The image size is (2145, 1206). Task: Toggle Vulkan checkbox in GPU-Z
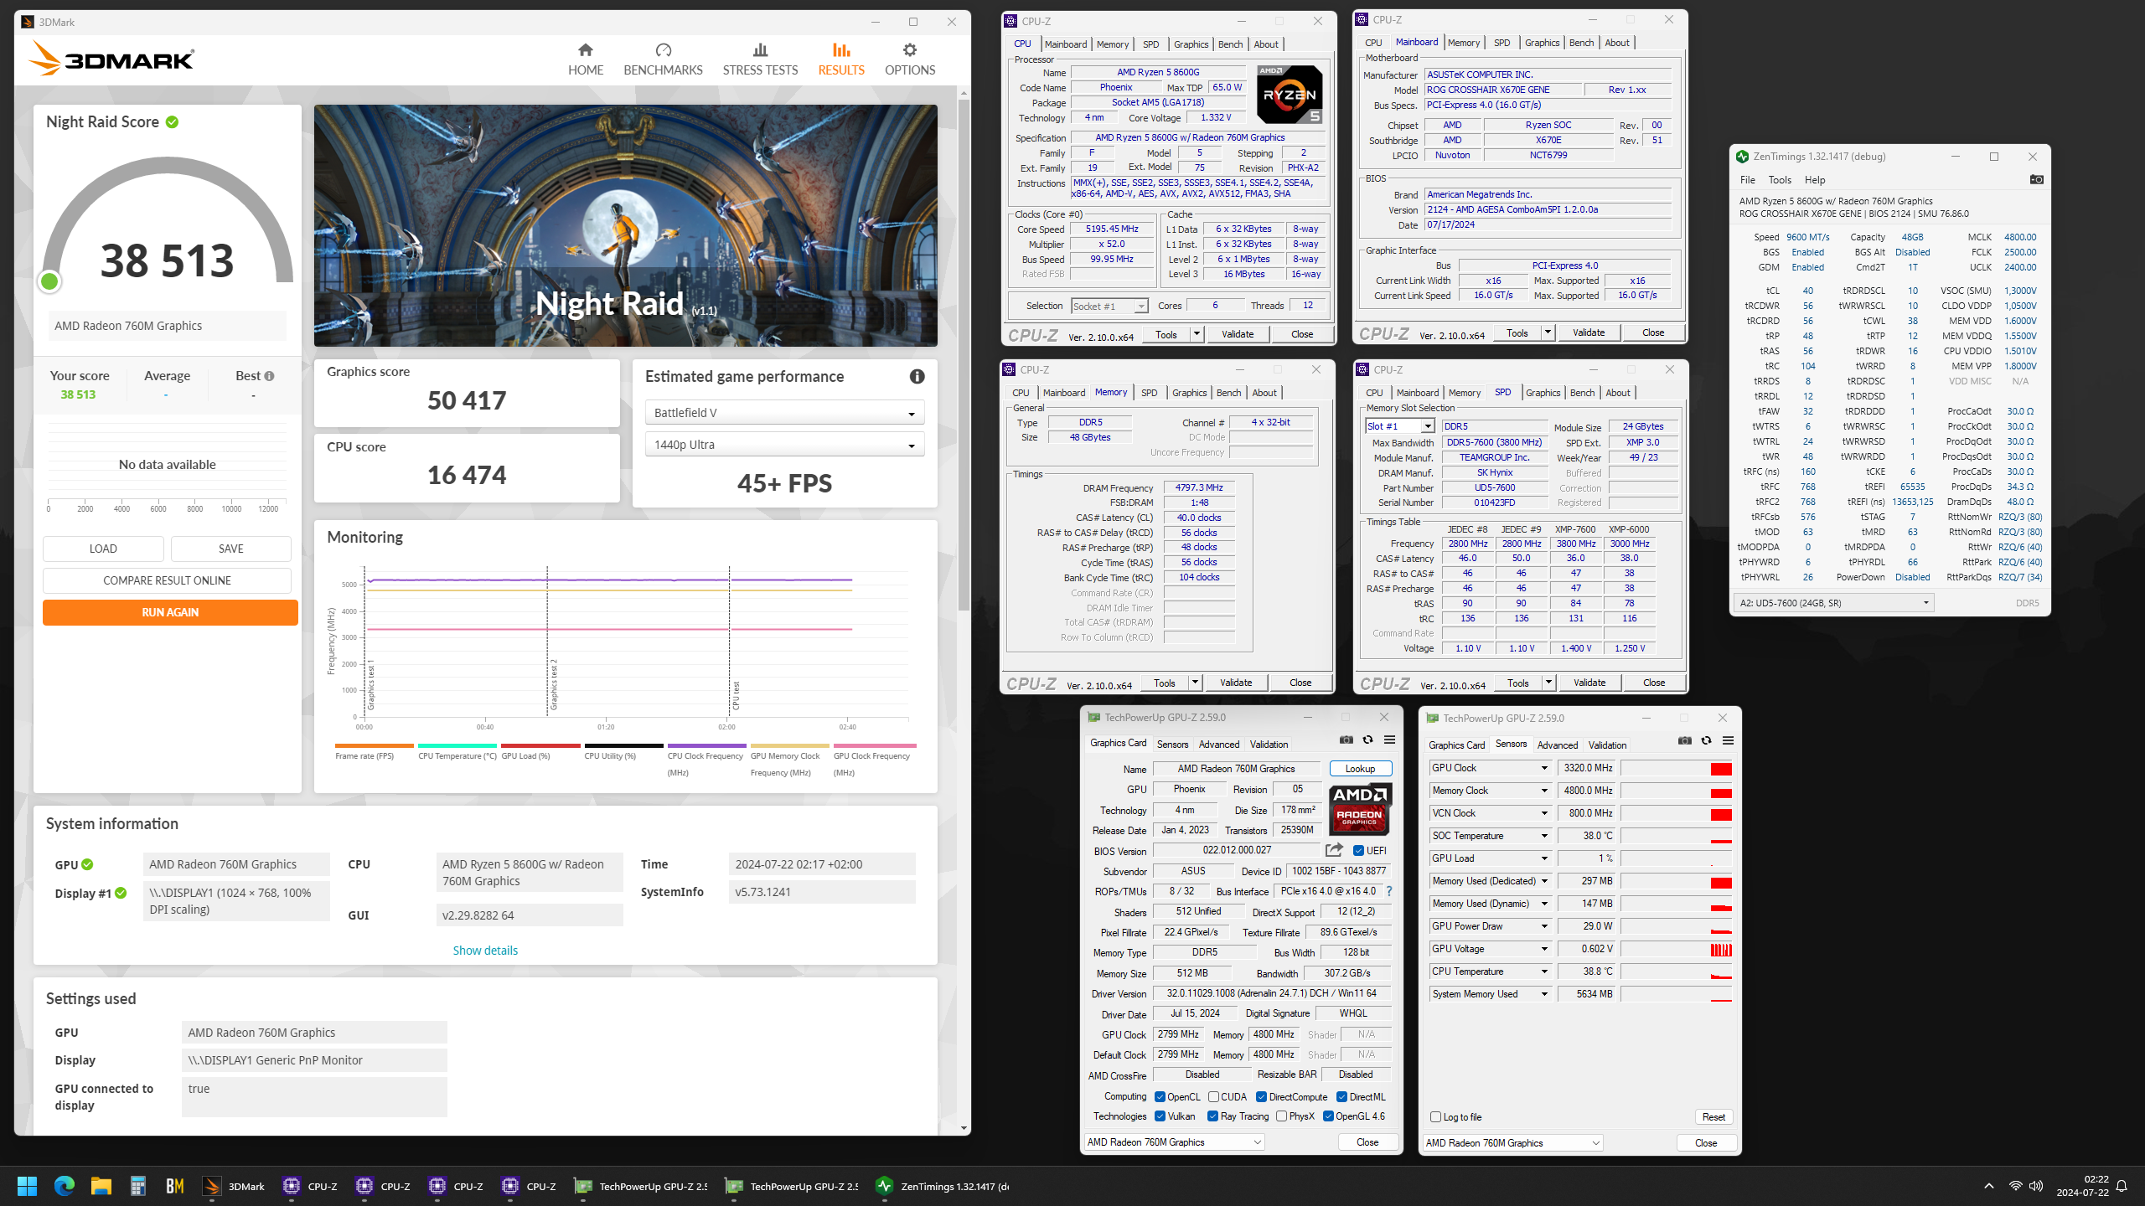click(1160, 1116)
